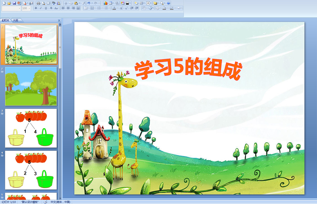
Task: Center text with the center-align icon
Action: 68,8
